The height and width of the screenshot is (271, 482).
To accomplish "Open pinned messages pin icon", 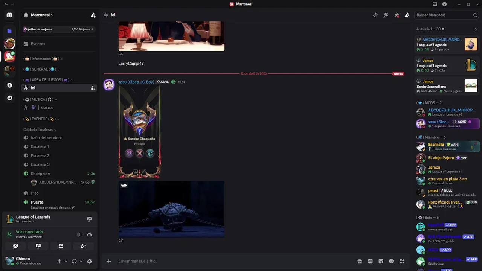I will [x=397, y=15].
